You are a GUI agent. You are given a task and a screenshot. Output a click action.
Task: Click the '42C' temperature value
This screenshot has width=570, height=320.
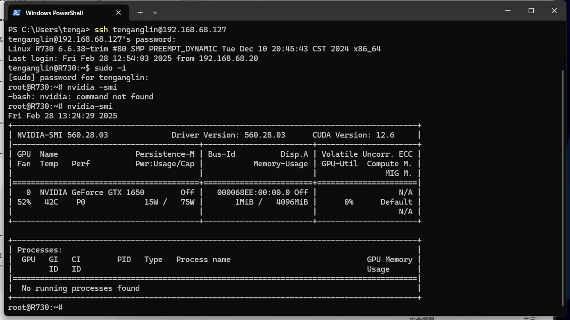pos(51,202)
